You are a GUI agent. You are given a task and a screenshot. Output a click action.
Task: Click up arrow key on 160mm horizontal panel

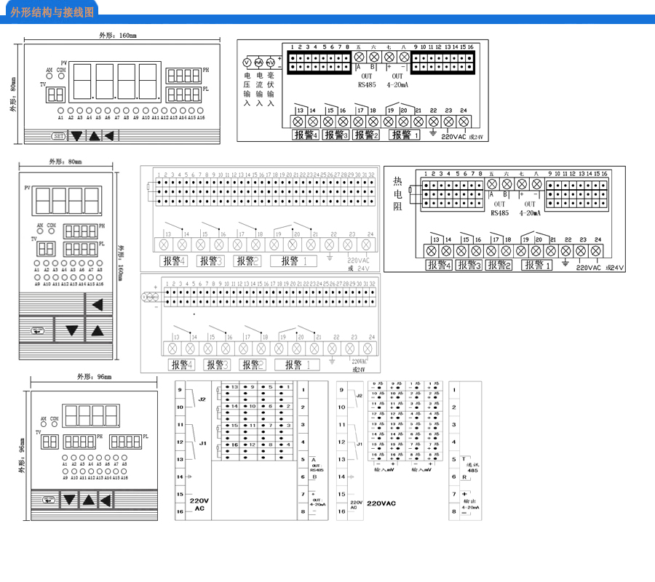click(x=94, y=136)
